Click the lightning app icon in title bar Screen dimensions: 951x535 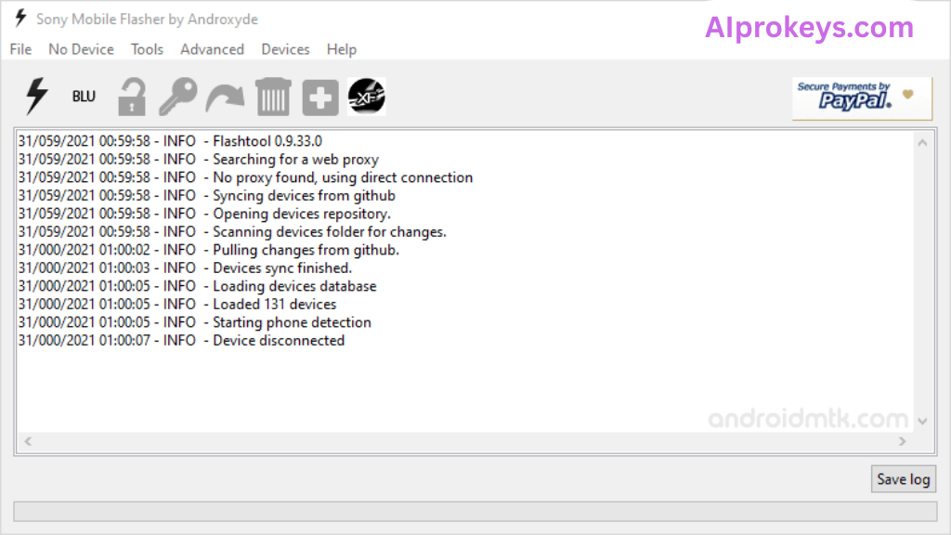[20, 19]
